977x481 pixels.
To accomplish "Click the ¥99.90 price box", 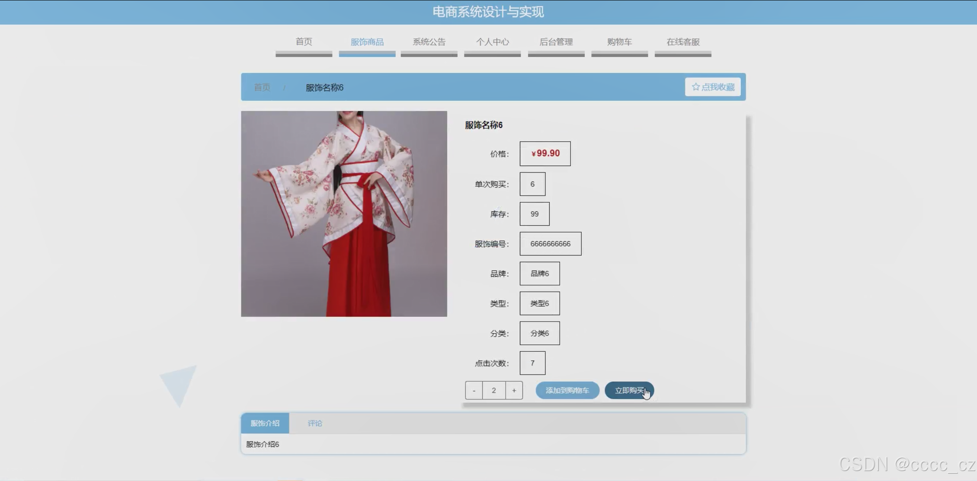I will coord(545,153).
